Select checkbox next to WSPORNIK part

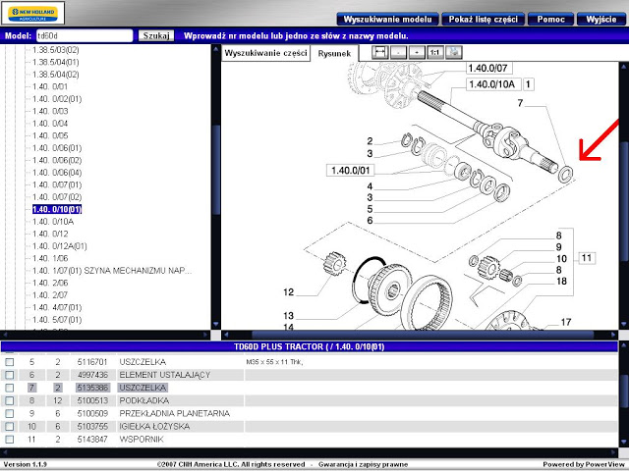tap(9, 439)
